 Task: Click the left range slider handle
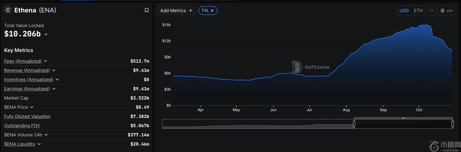[x=354, y=124]
